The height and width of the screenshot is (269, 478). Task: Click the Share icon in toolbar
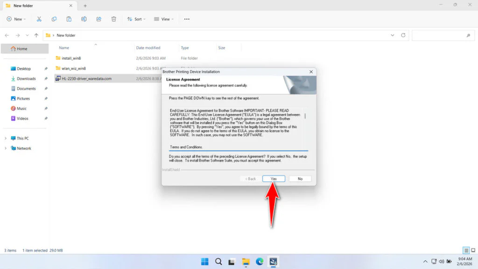99,19
